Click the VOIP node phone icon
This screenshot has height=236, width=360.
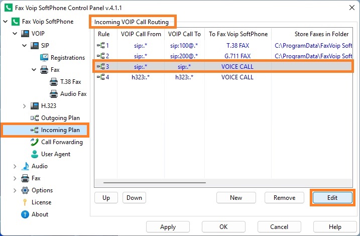point(25,34)
